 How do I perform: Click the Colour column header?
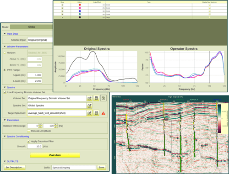80,2
